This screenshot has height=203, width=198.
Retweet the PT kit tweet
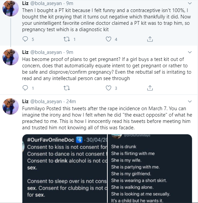pos(67,39)
